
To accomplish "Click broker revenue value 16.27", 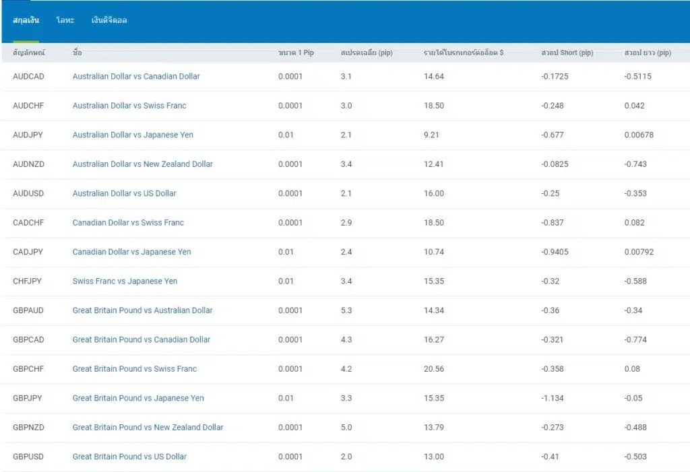I will pos(434,339).
